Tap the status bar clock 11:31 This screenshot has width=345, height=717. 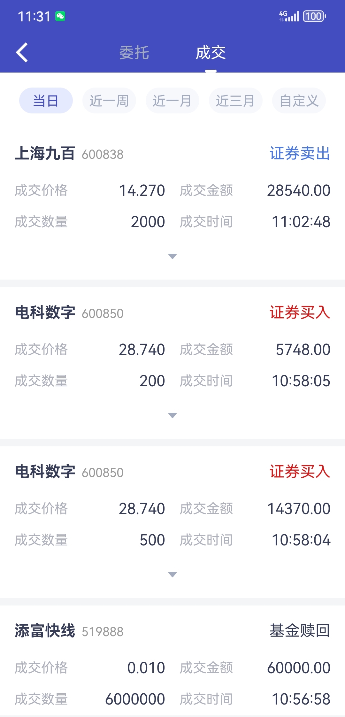[34, 16]
